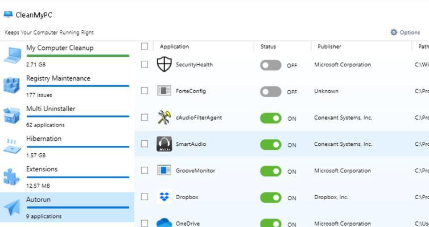429x227 pixels.
Task: Open the Multi Uninstaller section
Action: click(x=67, y=116)
